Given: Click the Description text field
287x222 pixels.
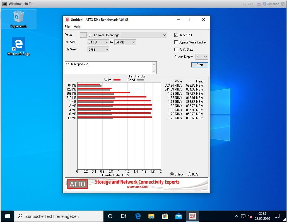Looking at the screenshot, I should [x=108, y=68].
